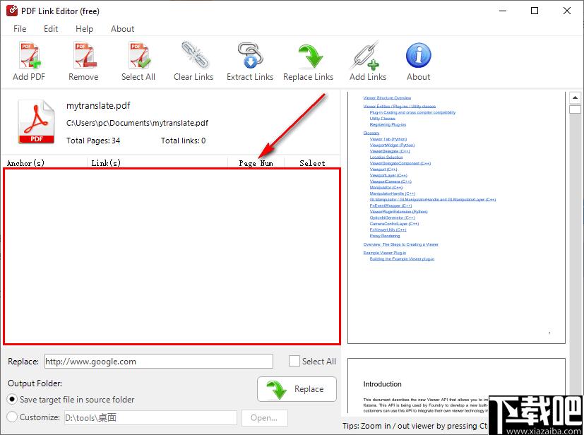Click the Replace button with green arrow

pyautogui.click(x=297, y=389)
